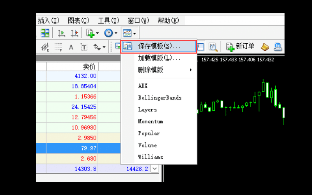Select the text label 'T' tool
This screenshot has height=195, width=312.
coord(84,47)
